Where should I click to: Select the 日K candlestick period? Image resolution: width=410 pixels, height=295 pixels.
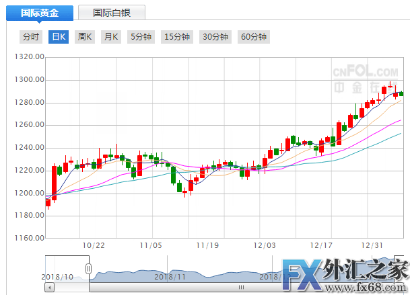[59, 37]
